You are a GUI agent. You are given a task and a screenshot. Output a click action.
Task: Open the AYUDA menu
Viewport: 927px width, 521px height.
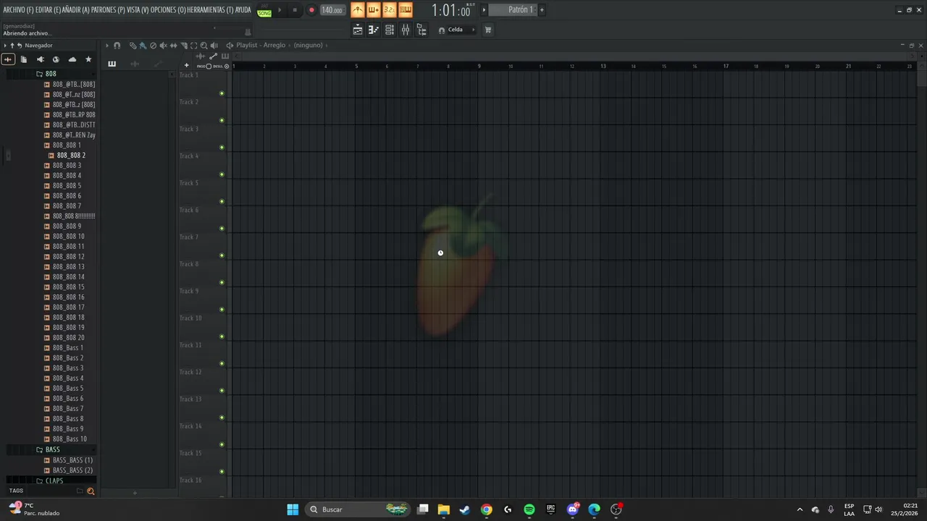[x=243, y=9]
